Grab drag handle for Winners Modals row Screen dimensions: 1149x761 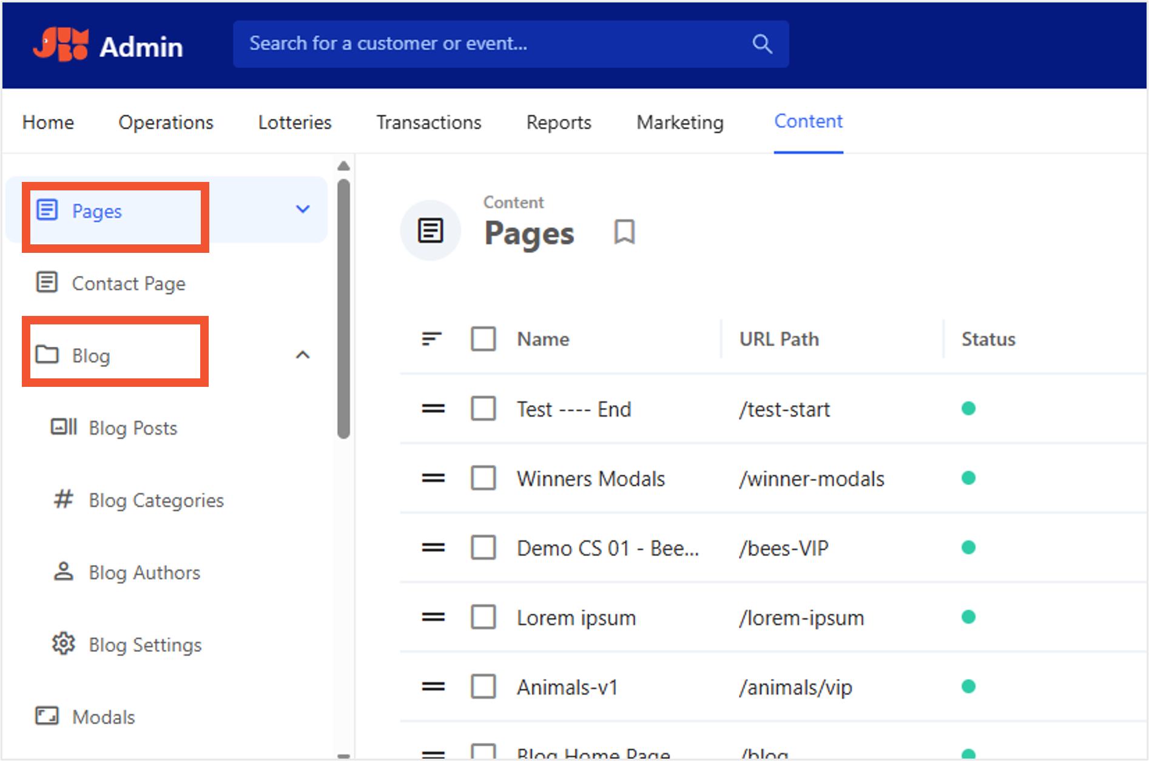pyautogui.click(x=433, y=478)
